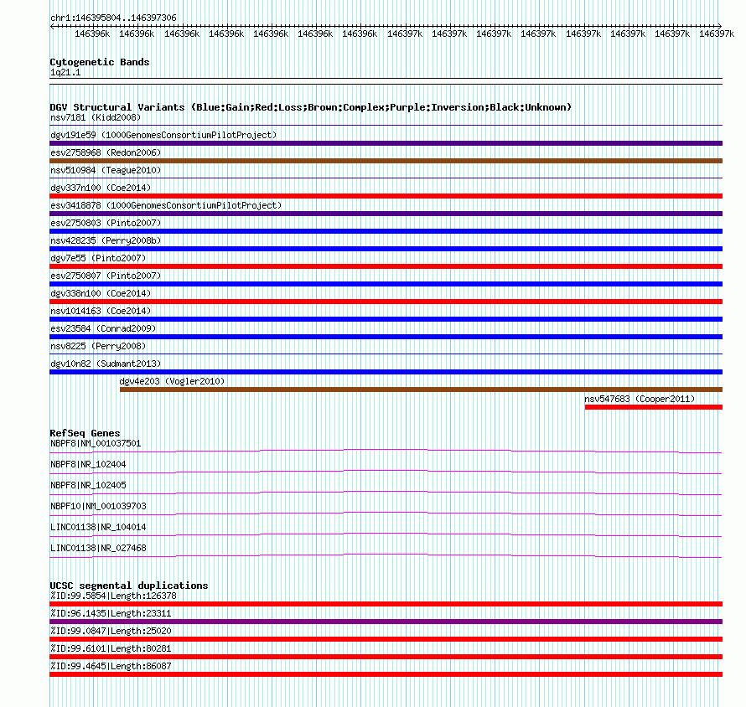This screenshot has height=707, width=746.
Task: Select the purple bar for Length:23311 duplication
Action: click(x=386, y=622)
